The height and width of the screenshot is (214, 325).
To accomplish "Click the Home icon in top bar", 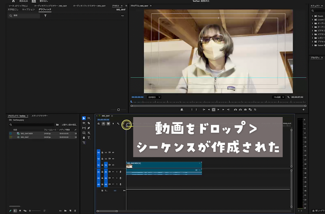I will pos(13,1).
